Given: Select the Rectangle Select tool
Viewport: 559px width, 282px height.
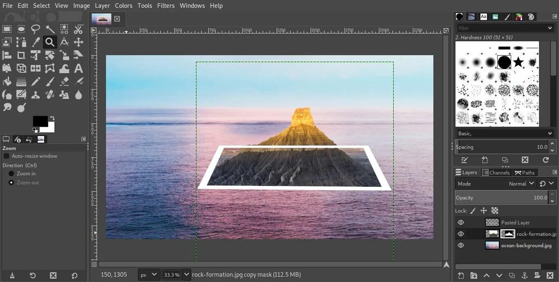Looking at the screenshot, I should point(7,29).
